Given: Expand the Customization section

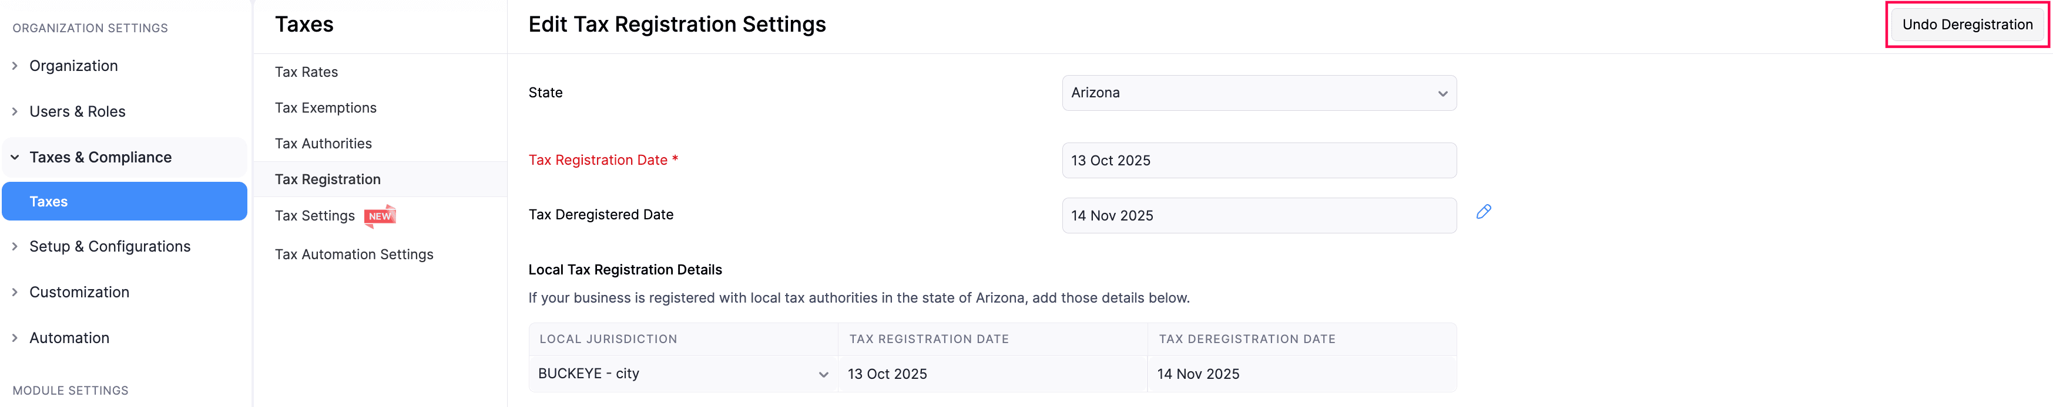Looking at the screenshot, I should tap(79, 291).
